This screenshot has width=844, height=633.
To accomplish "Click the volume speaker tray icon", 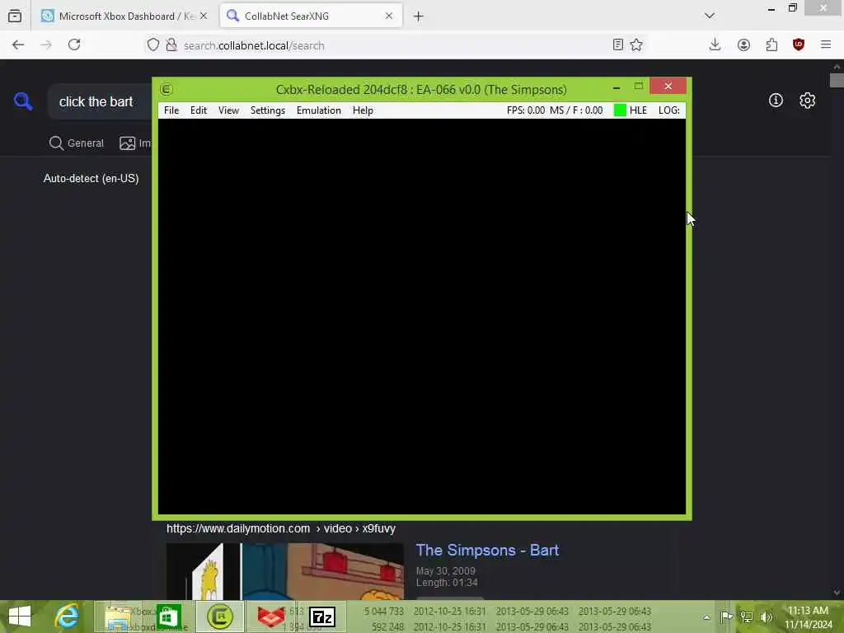I will [767, 617].
